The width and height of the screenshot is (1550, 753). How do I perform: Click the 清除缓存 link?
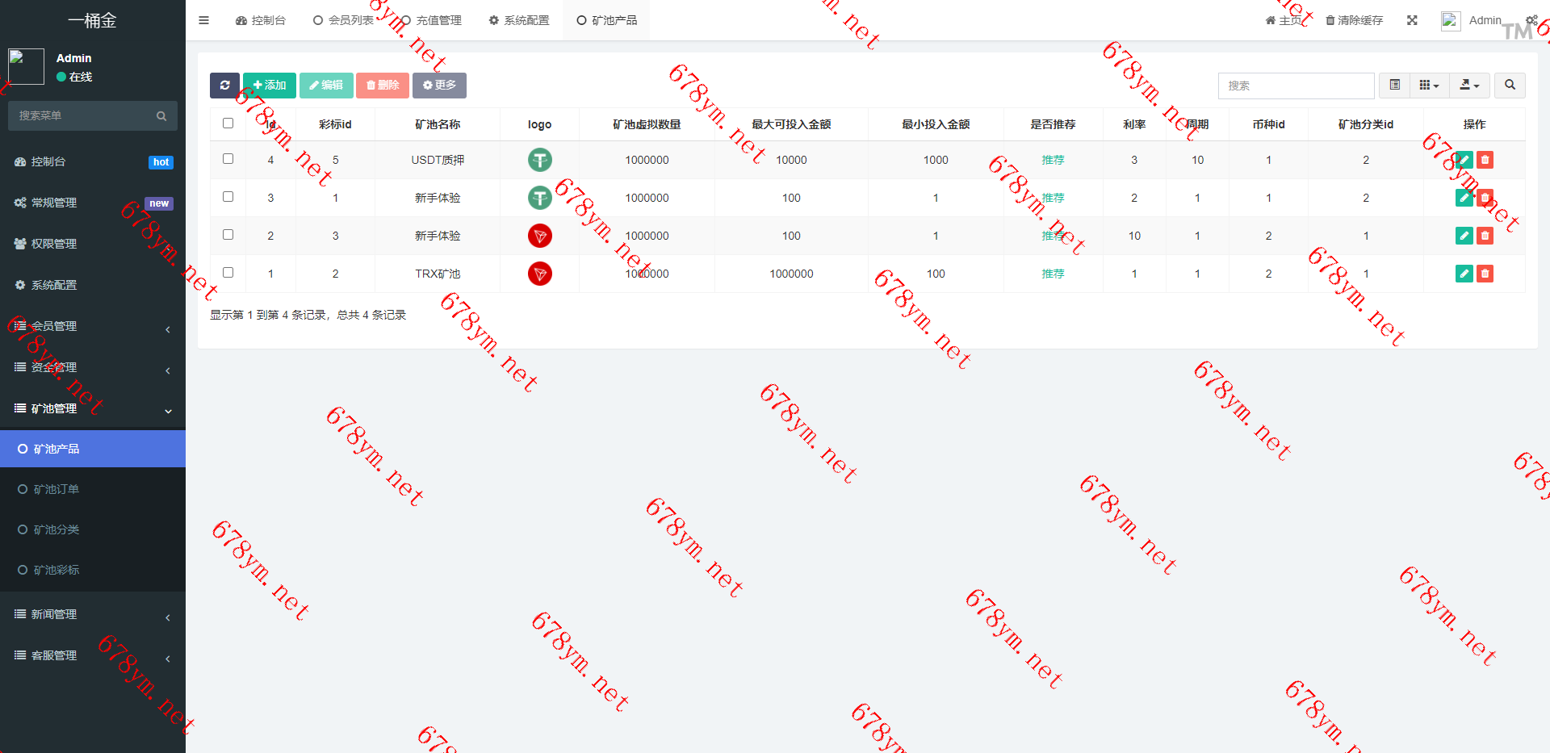pyautogui.click(x=1354, y=20)
